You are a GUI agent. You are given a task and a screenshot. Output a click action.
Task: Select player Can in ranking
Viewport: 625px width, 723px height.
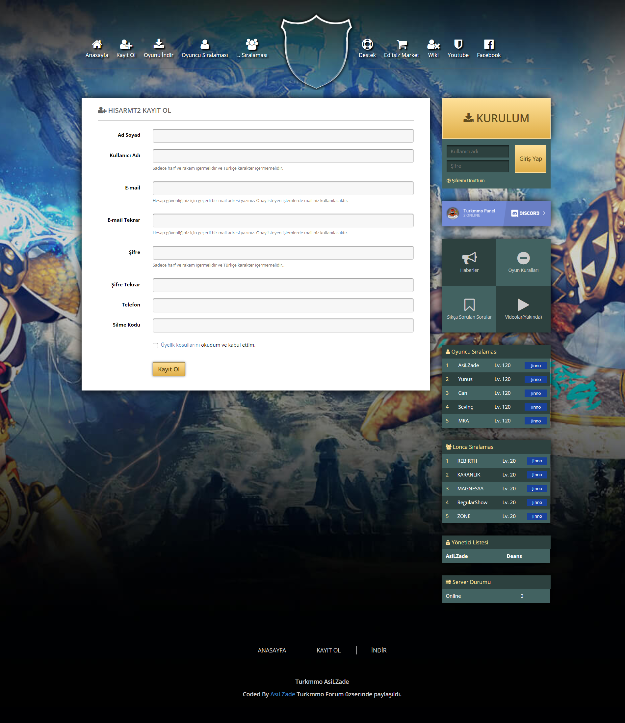pyautogui.click(x=462, y=393)
